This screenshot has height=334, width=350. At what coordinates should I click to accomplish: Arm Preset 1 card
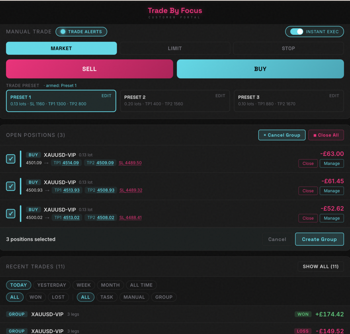(x=61, y=101)
